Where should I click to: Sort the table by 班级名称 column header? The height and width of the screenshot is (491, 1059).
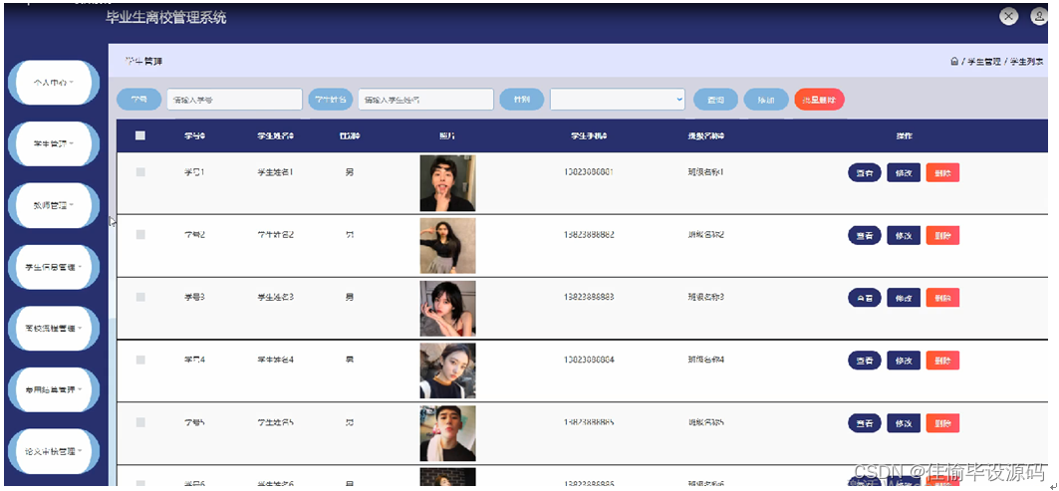coord(705,135)
